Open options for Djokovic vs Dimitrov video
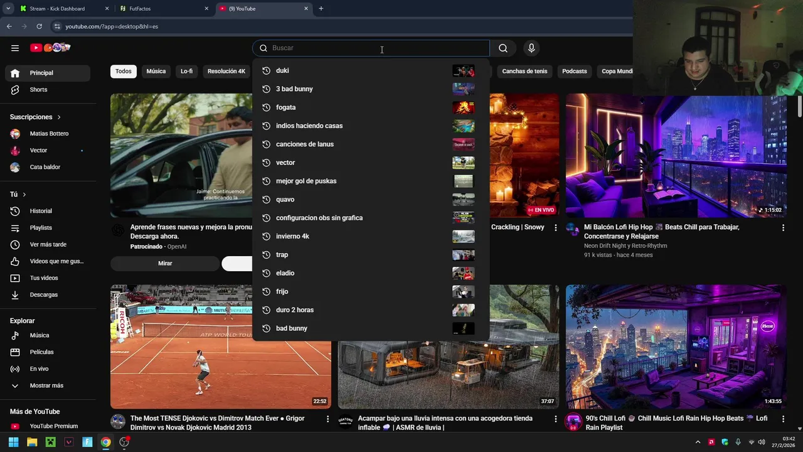 327,419
